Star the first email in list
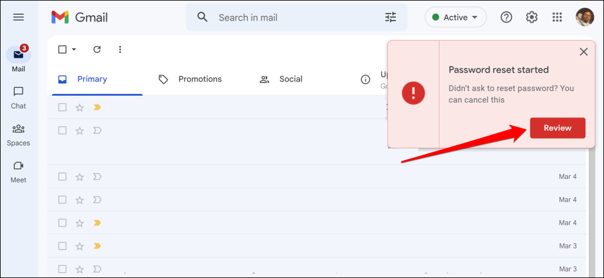Screen dimensions: 604x278 click(x=80, y=107)
